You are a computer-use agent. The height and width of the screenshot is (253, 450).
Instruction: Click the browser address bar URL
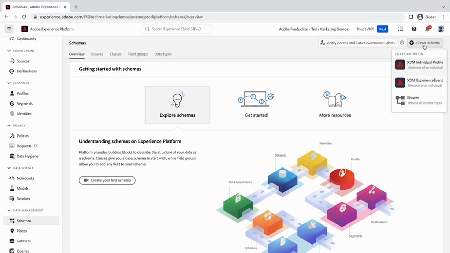click(121, 17)
